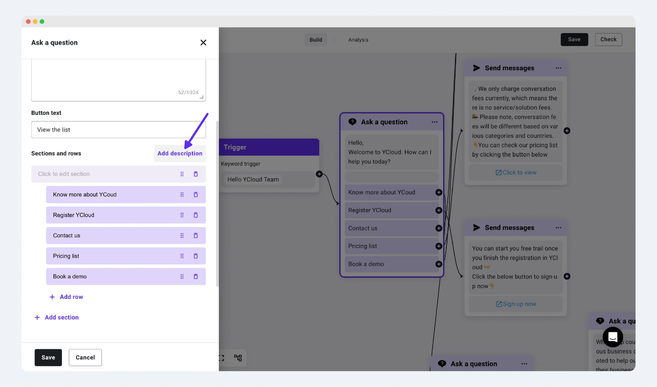Close the Ask a question panel

point(203,42)
